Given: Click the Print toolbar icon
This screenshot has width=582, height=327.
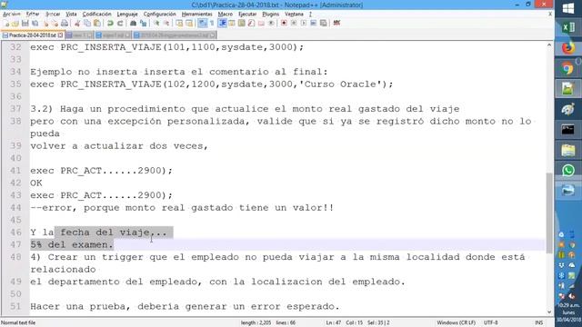Looking at the screenshot, I should (x=65, y=24).
